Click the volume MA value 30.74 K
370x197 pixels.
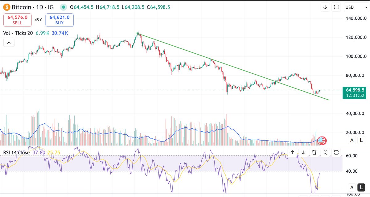[59, 33]
